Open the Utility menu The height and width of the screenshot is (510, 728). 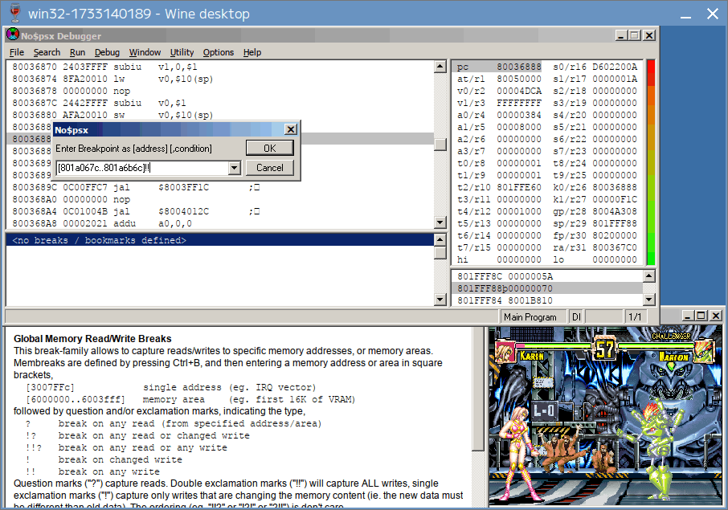(x=182, y=52)
